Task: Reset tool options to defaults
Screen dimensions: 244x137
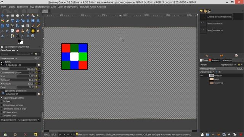Action: click(x=35, y=134)
